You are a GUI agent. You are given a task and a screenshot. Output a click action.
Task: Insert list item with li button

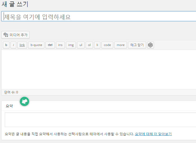click(x=97, y=45)
